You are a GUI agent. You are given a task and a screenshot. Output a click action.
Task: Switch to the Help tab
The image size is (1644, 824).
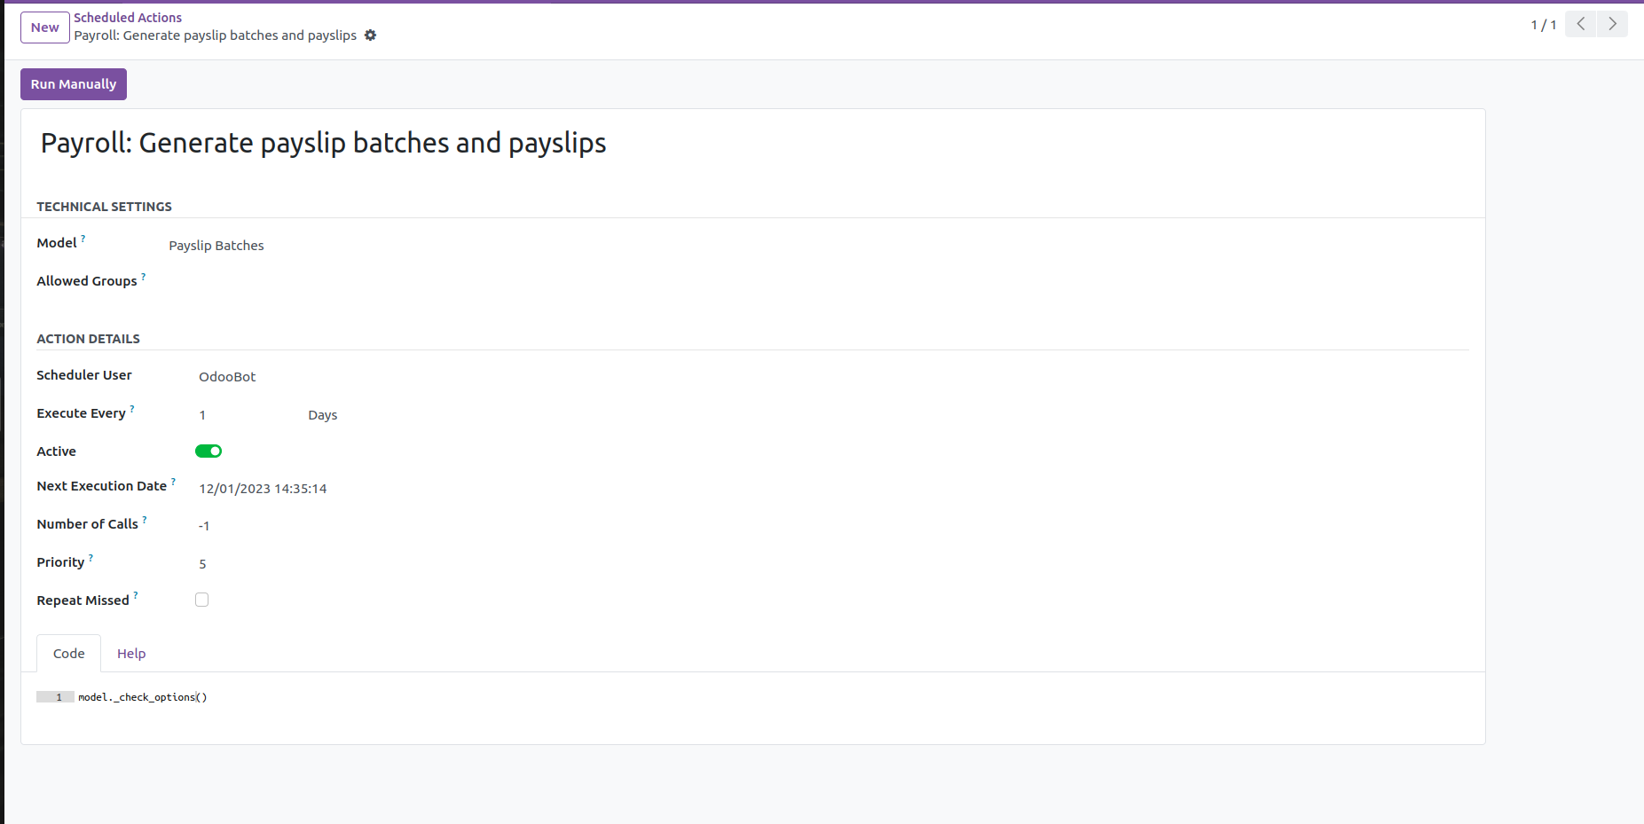point(131,654)
